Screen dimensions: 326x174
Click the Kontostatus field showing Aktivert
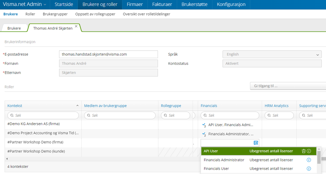point(272,64)
